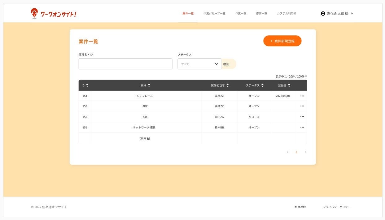Click the 佐々通 太郎 様 user name

338,13
